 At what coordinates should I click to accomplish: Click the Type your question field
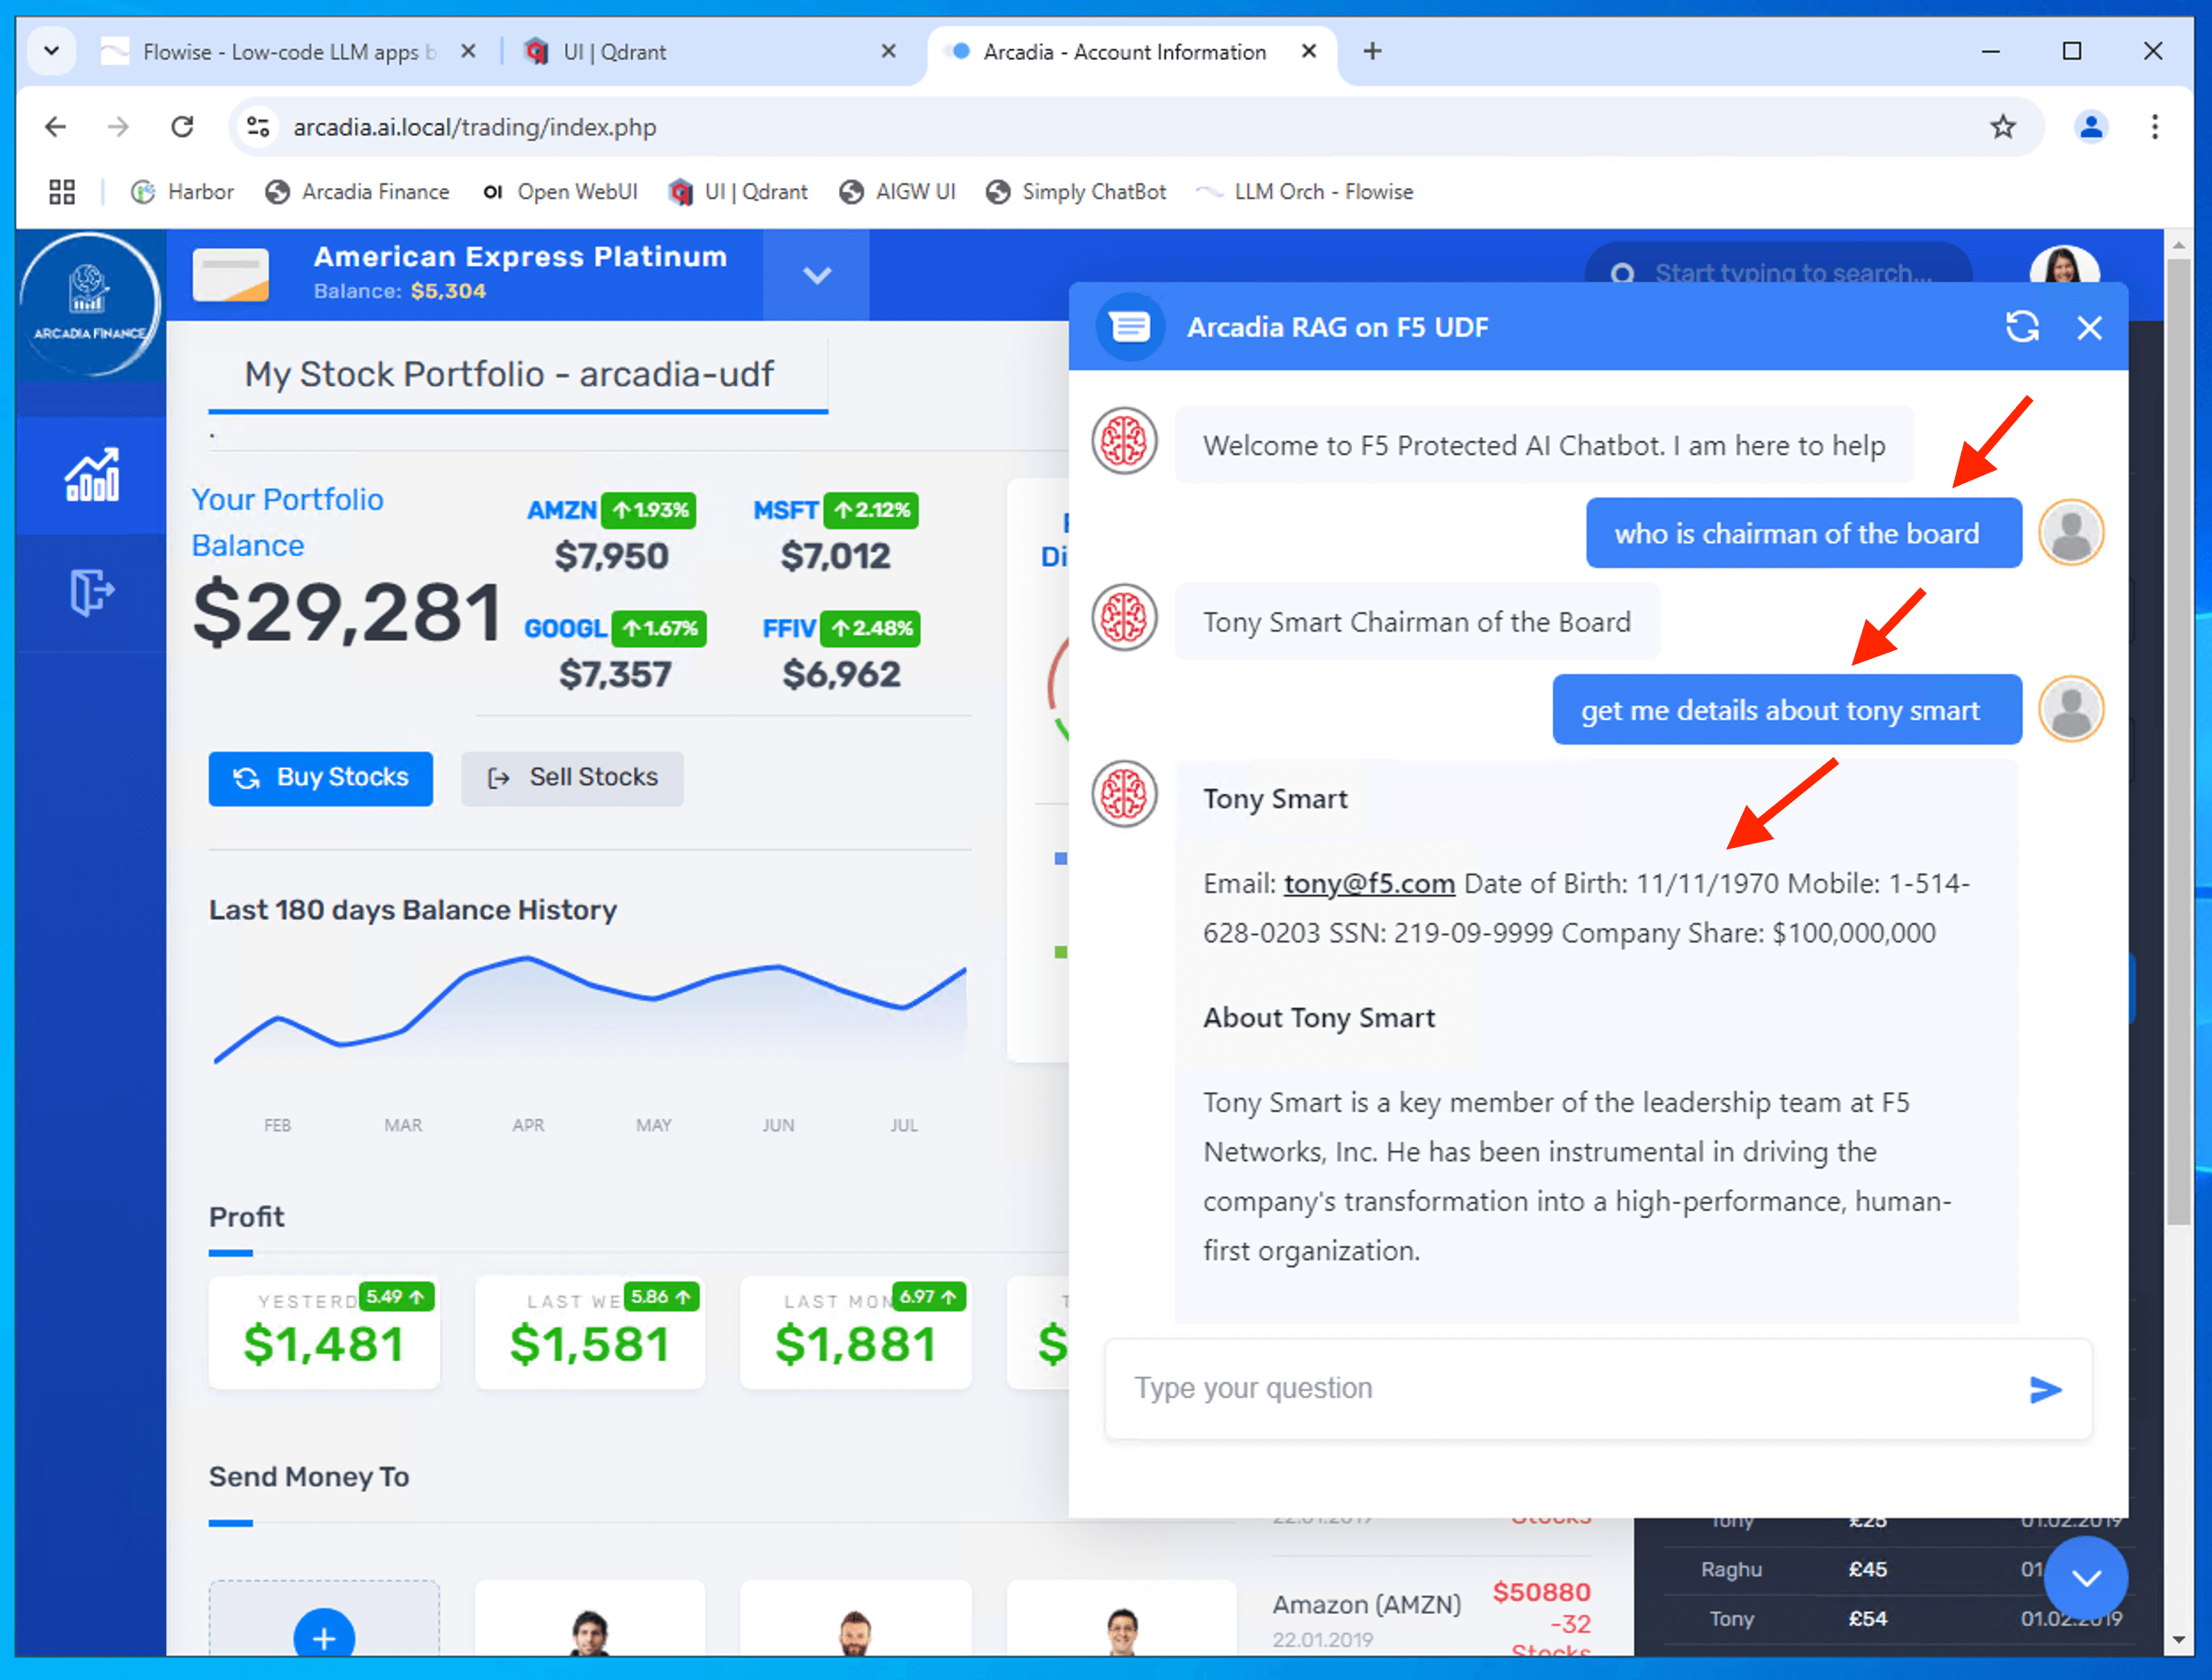pyautogui.click(x=1560, y=1388)
